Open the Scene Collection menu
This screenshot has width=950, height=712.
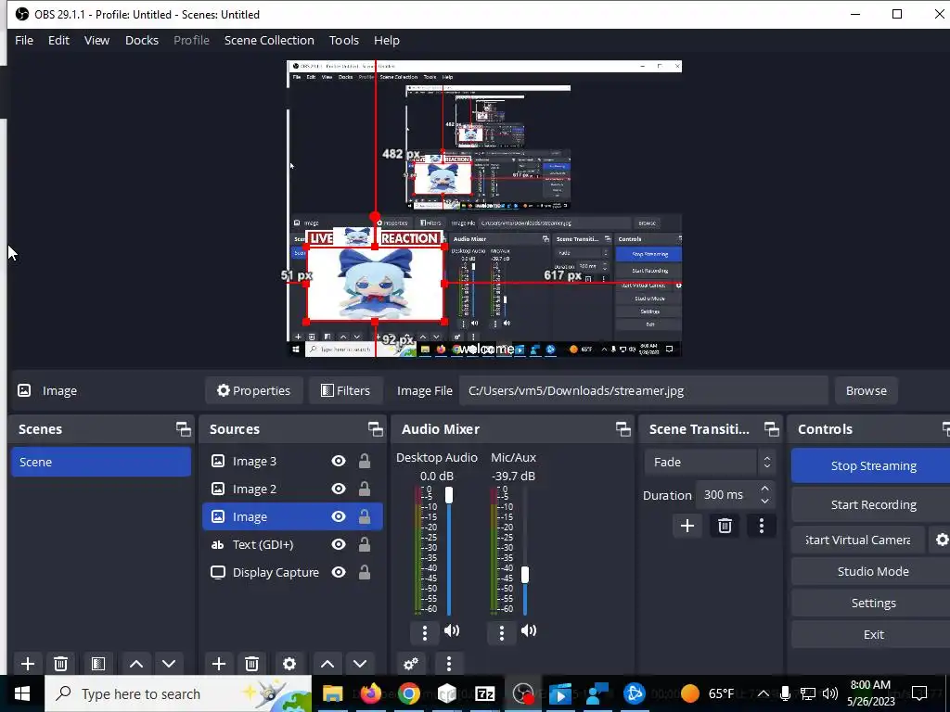click(x=270, y=41)
